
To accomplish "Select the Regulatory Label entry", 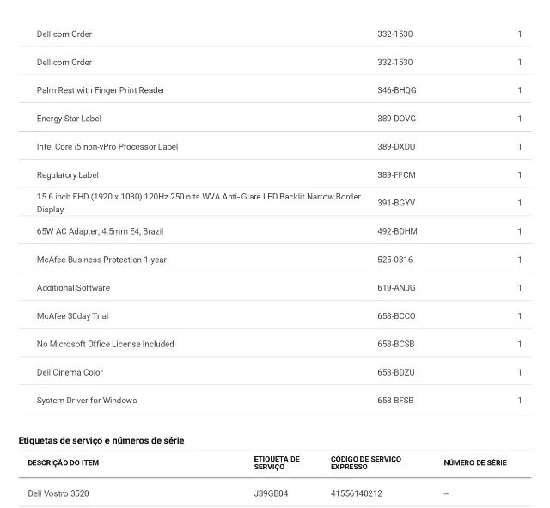I will coord(67,175).
